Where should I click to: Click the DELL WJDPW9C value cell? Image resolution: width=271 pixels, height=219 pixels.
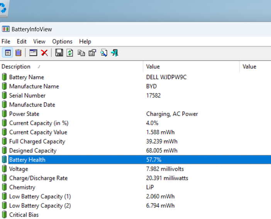(166, 77)
